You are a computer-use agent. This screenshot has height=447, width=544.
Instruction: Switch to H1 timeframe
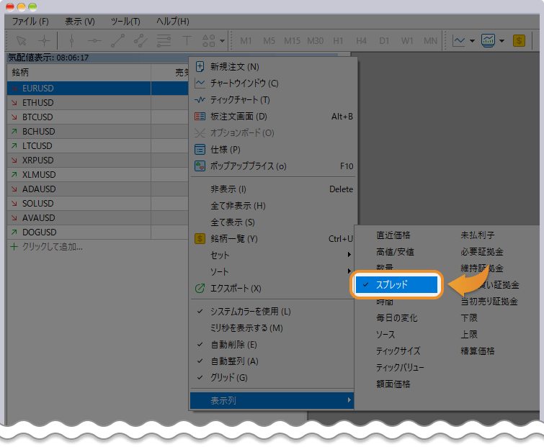pos(338,41)
